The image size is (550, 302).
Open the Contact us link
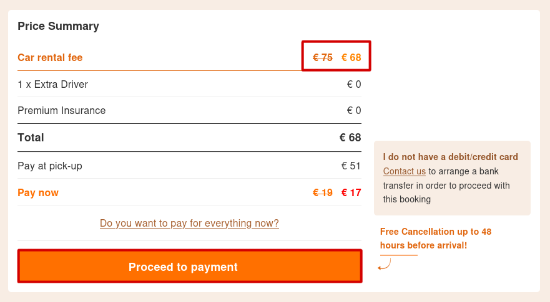tap(404, 171)
